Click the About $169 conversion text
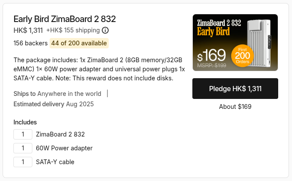This screenshot has height=181, width=292. (235, 107)
